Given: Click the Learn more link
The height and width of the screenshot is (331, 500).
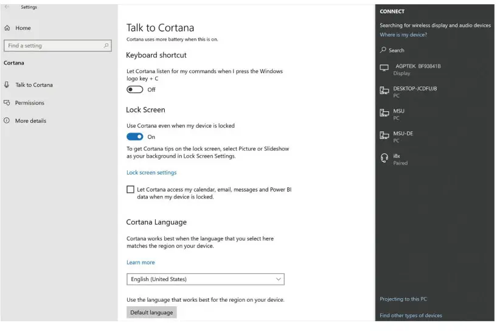Looking at the screenshot, I should click(141, 262).
